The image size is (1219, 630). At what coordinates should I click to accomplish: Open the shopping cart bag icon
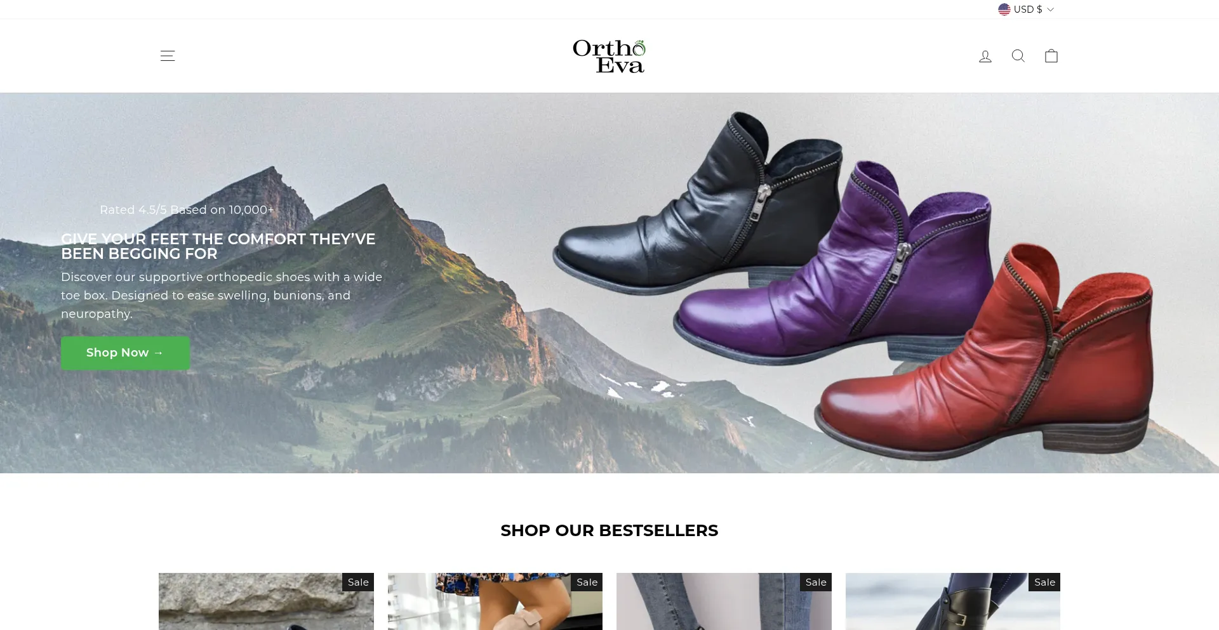click(x=1051, y=56)
